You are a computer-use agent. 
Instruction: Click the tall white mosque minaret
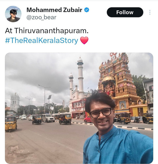(80, 76)
